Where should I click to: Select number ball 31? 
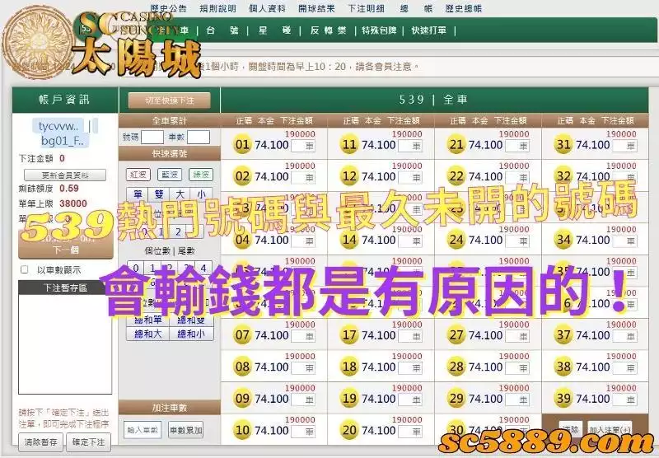563,145
